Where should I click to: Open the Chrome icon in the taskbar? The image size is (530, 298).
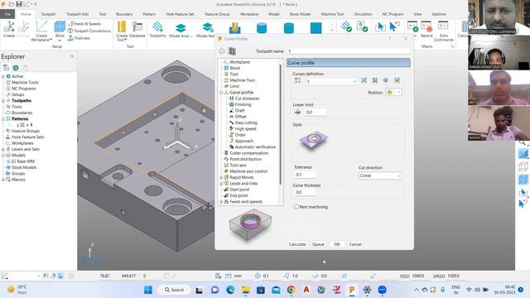point(291,290)
